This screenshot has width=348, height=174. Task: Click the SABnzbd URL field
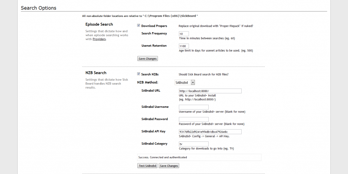(210, 91)
